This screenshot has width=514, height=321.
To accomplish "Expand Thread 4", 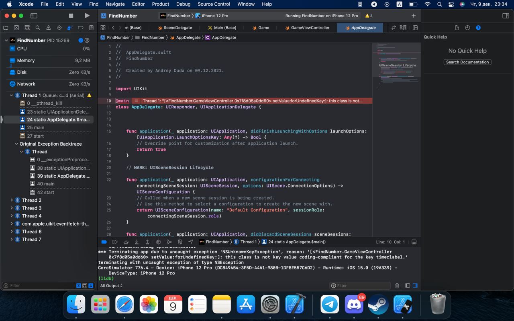I will coord(12,216).
